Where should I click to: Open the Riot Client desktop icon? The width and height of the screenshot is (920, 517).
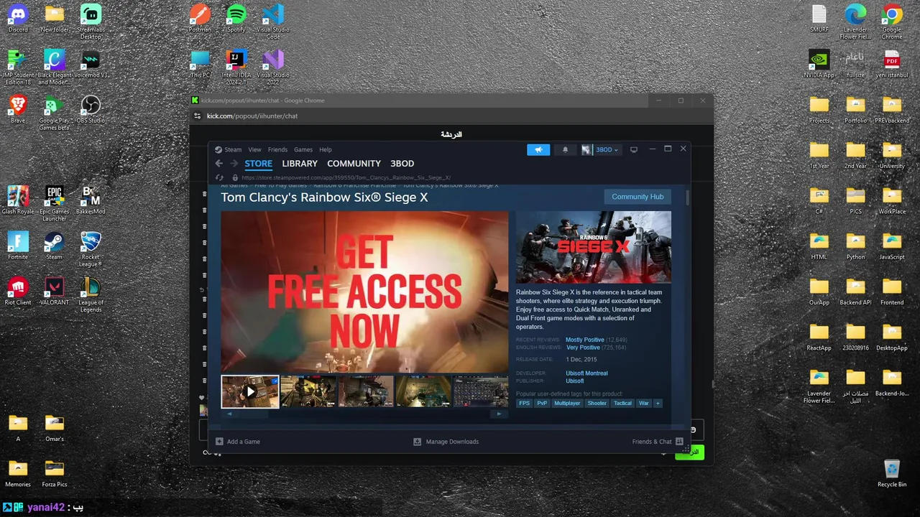coord(18,292)
